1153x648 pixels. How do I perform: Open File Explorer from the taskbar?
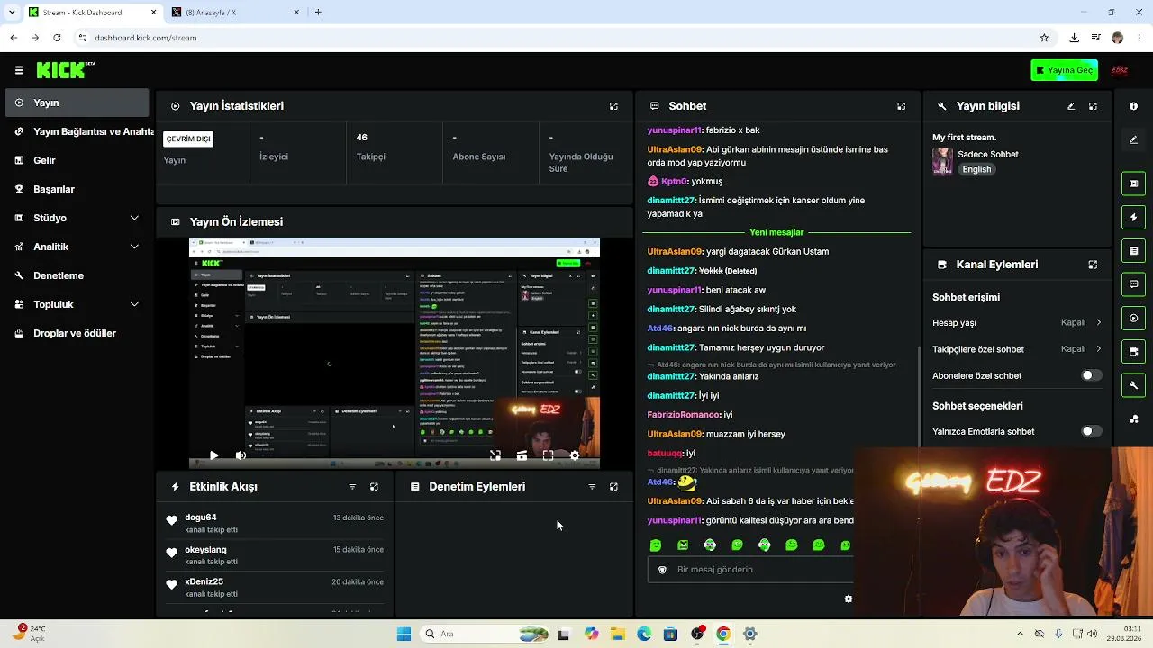coord(618,634)
